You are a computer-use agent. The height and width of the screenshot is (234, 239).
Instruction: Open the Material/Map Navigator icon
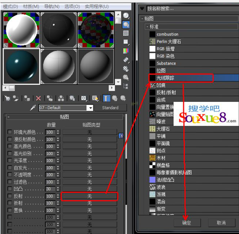pos(126,86)
